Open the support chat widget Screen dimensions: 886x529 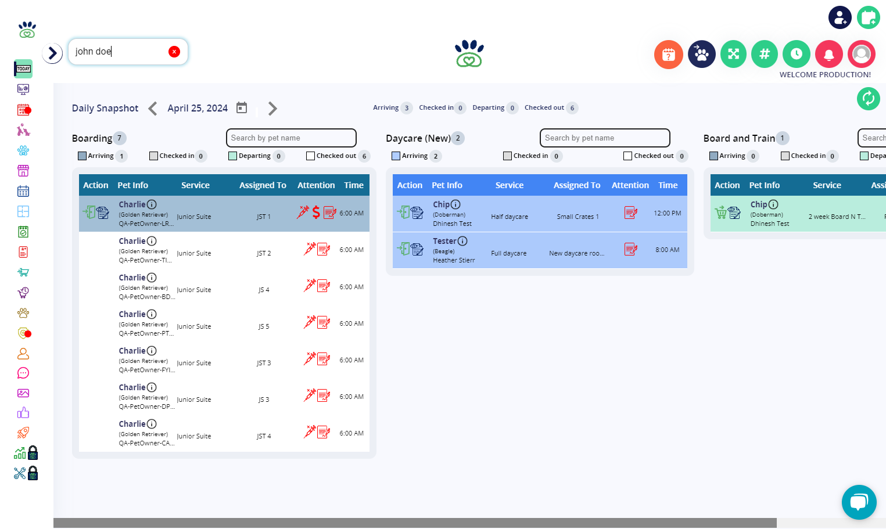[859, 502]
